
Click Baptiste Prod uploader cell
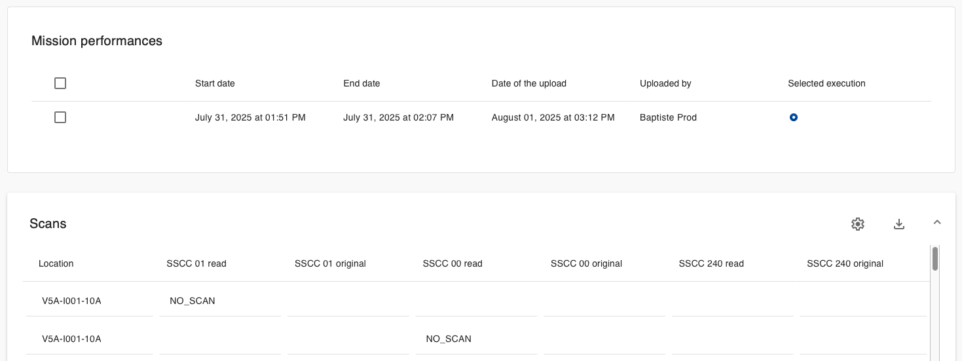(668, 117)
